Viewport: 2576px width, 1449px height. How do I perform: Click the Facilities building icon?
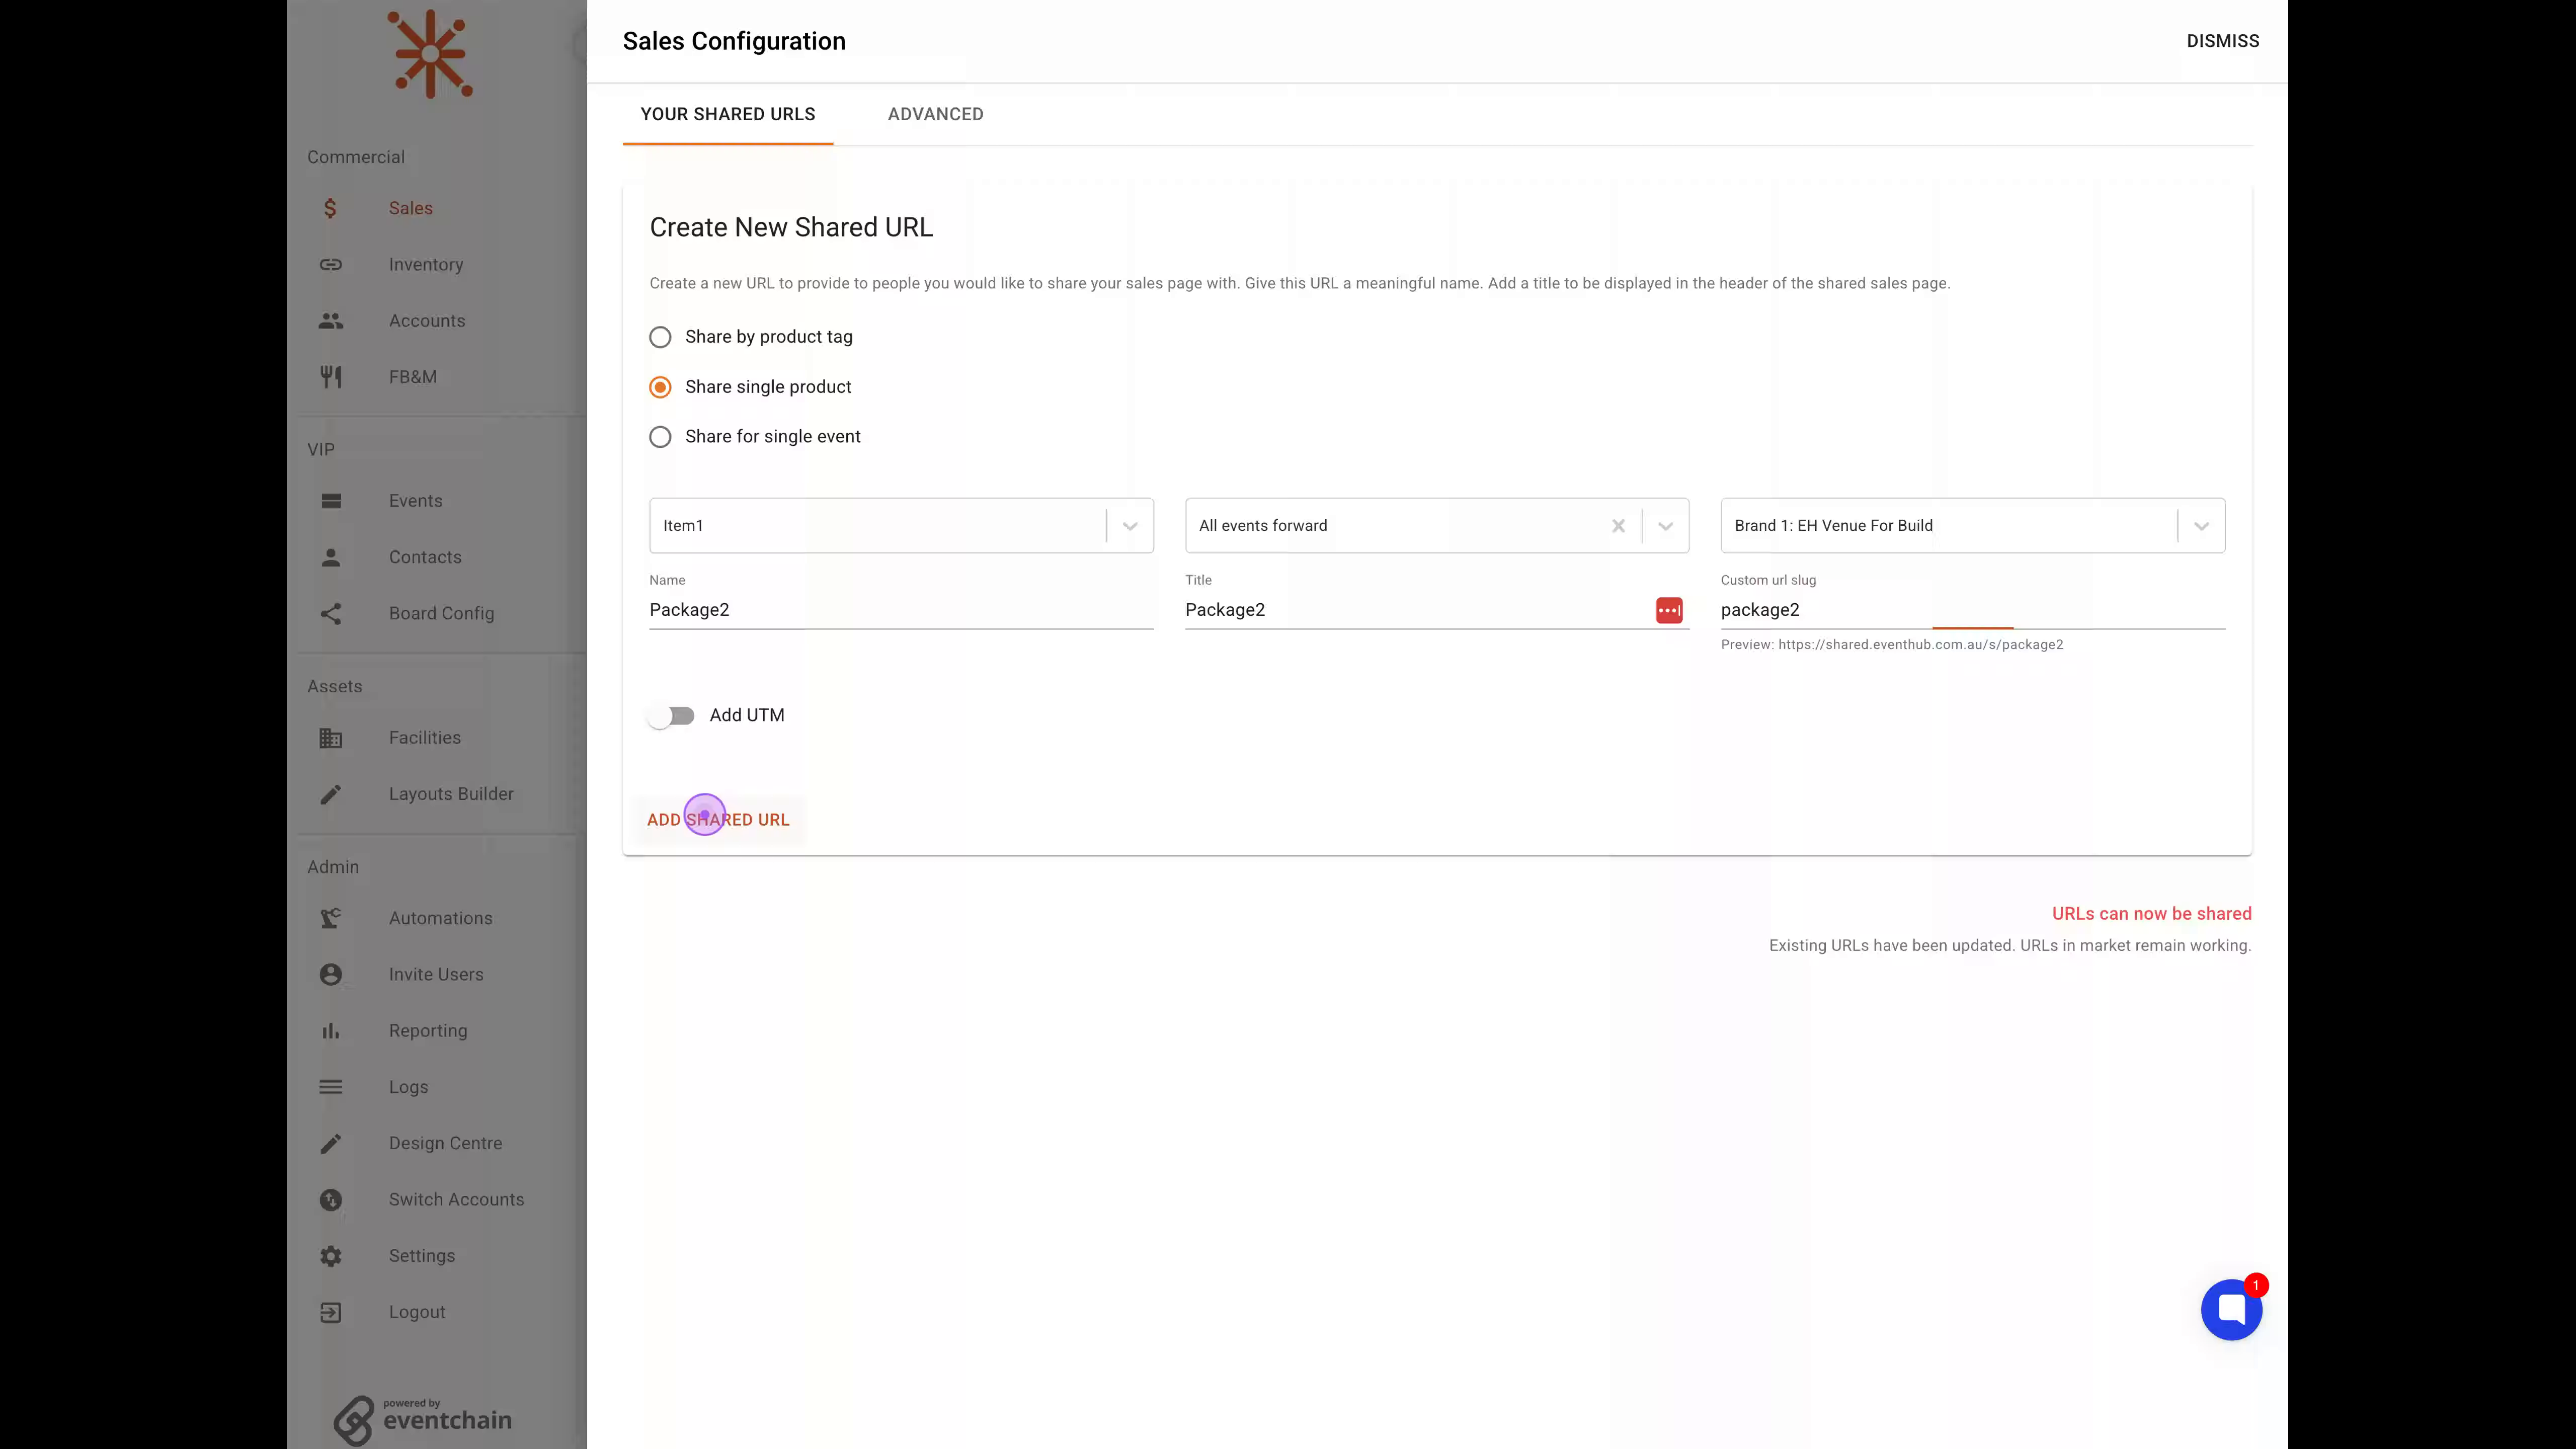(331, 738)
